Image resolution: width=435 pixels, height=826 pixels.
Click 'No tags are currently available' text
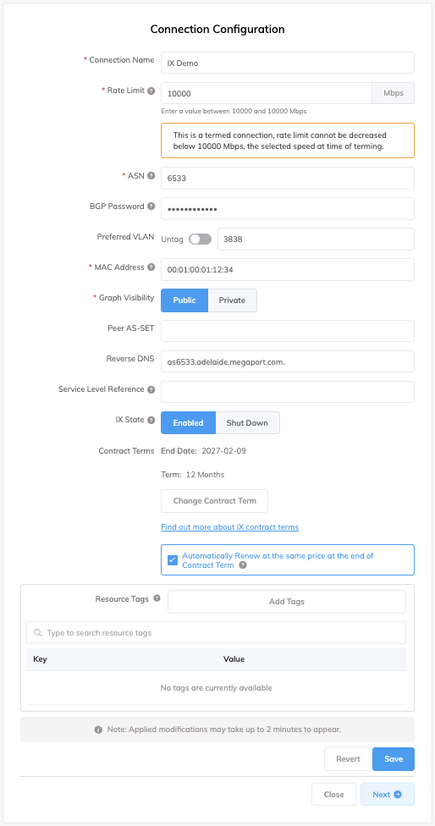tap(216, 687)
